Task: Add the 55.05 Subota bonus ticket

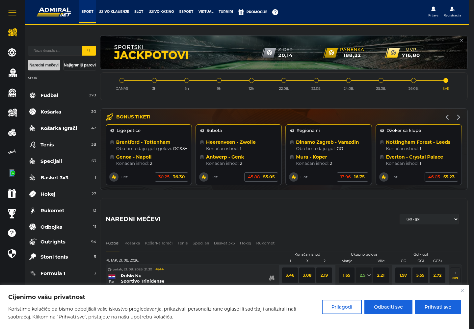Action: 261,177
